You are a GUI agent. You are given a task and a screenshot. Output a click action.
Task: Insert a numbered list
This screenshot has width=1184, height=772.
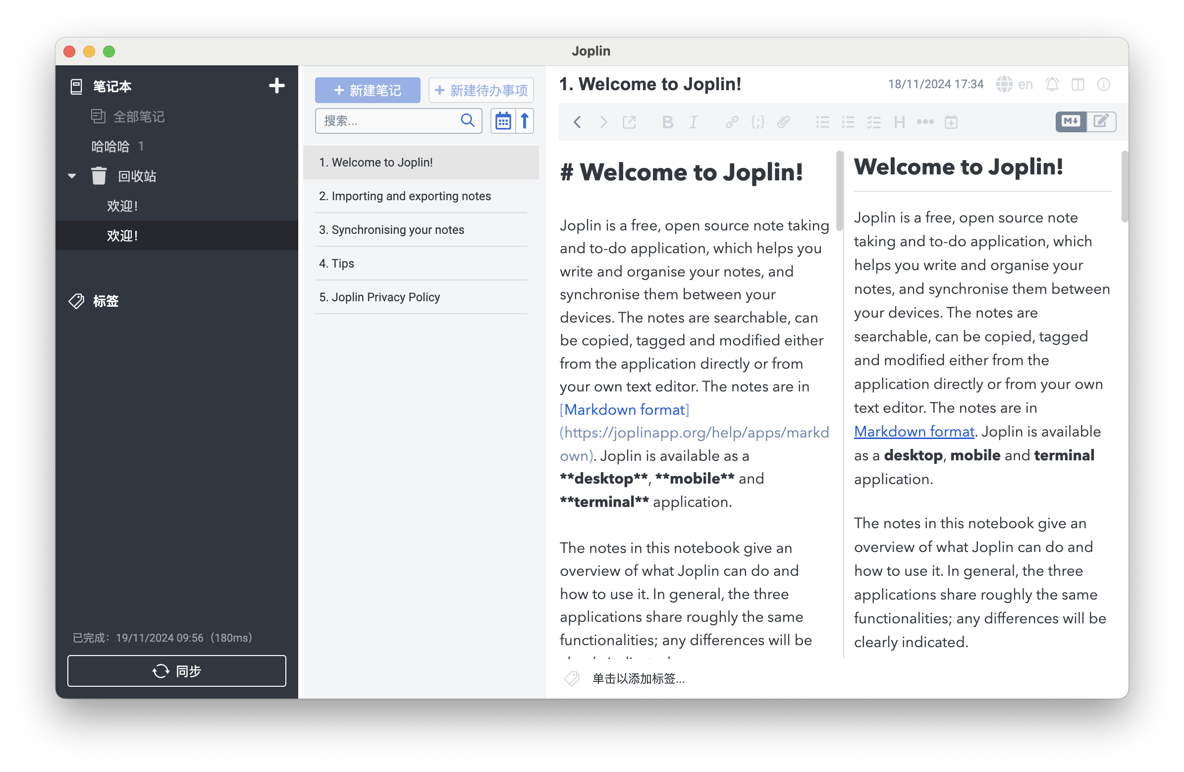848,122
